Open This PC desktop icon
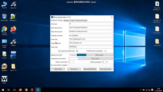The image size is (163, 92). (4, 5)
